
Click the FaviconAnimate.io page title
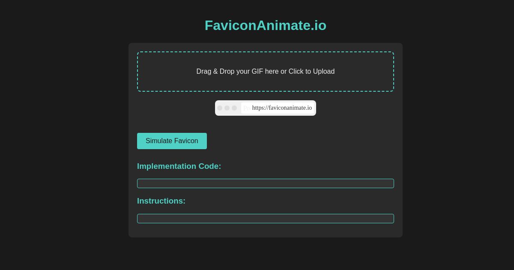coord(265,25)
